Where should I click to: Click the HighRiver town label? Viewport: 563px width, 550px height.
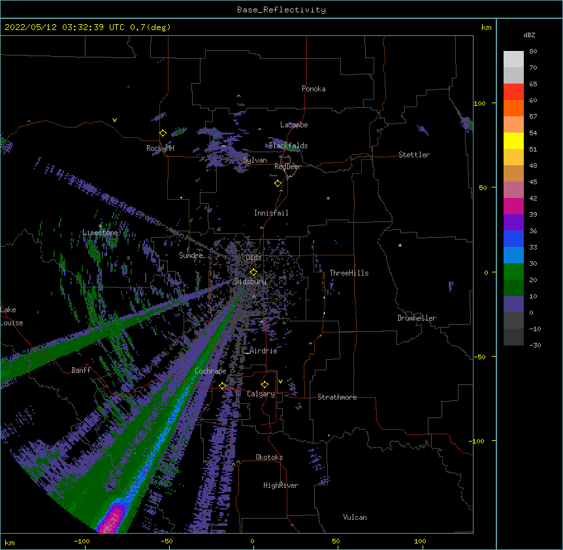click(x=281, y=485)
